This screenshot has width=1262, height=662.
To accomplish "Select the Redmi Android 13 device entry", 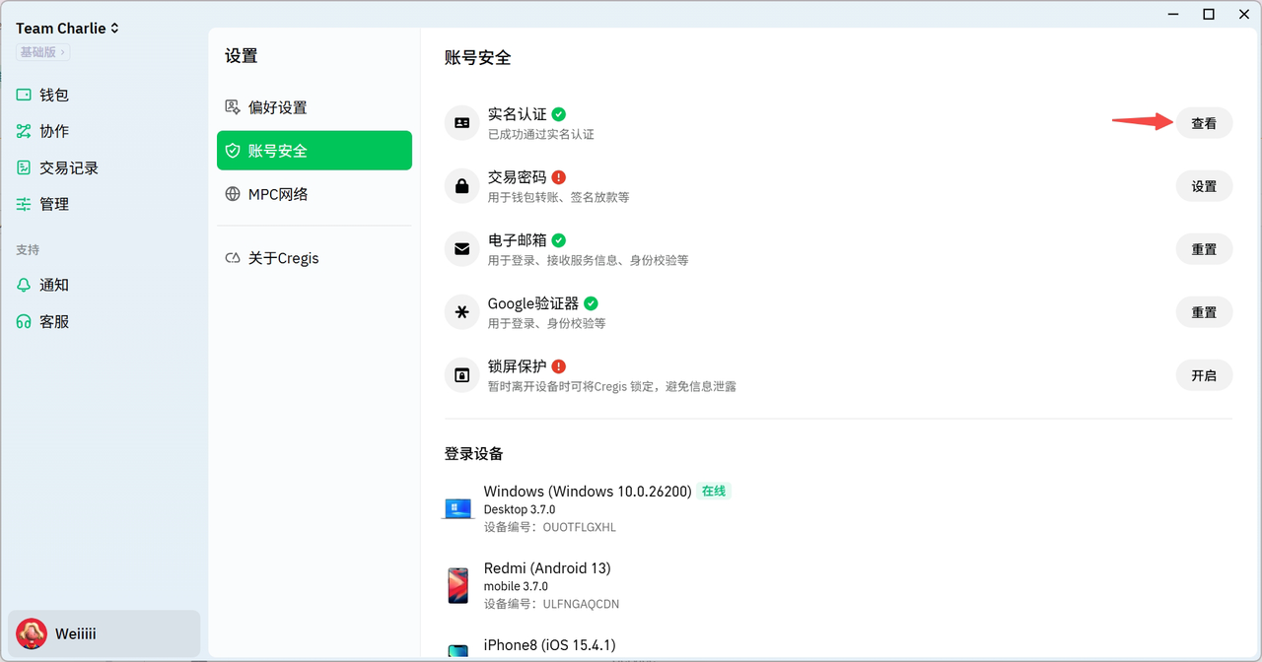I will [547, 585].
